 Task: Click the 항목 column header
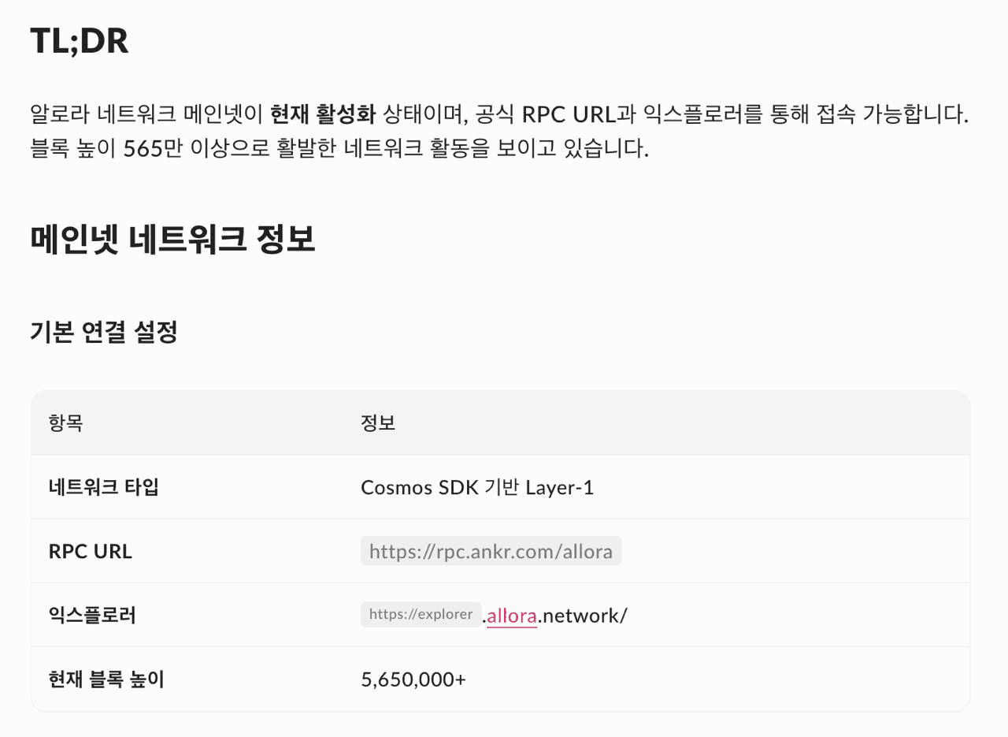(x=65, y=422)
